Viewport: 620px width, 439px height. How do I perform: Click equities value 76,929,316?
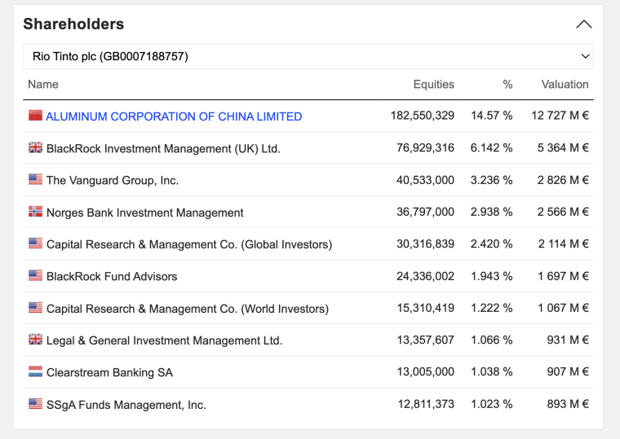click(x=426, y=148)
